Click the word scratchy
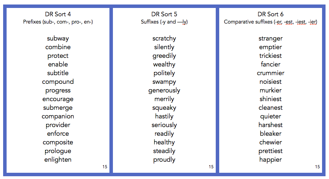329x179 pixels. pos(164,38)
